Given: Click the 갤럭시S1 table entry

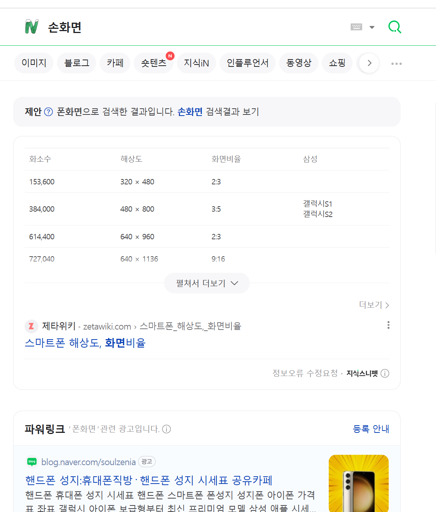Looking at the screenshot, I should [318, 204].
